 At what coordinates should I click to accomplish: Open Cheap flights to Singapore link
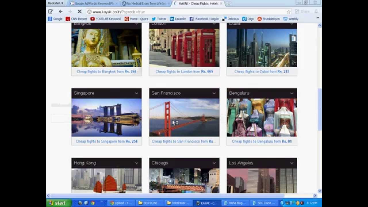coord(106,141)
